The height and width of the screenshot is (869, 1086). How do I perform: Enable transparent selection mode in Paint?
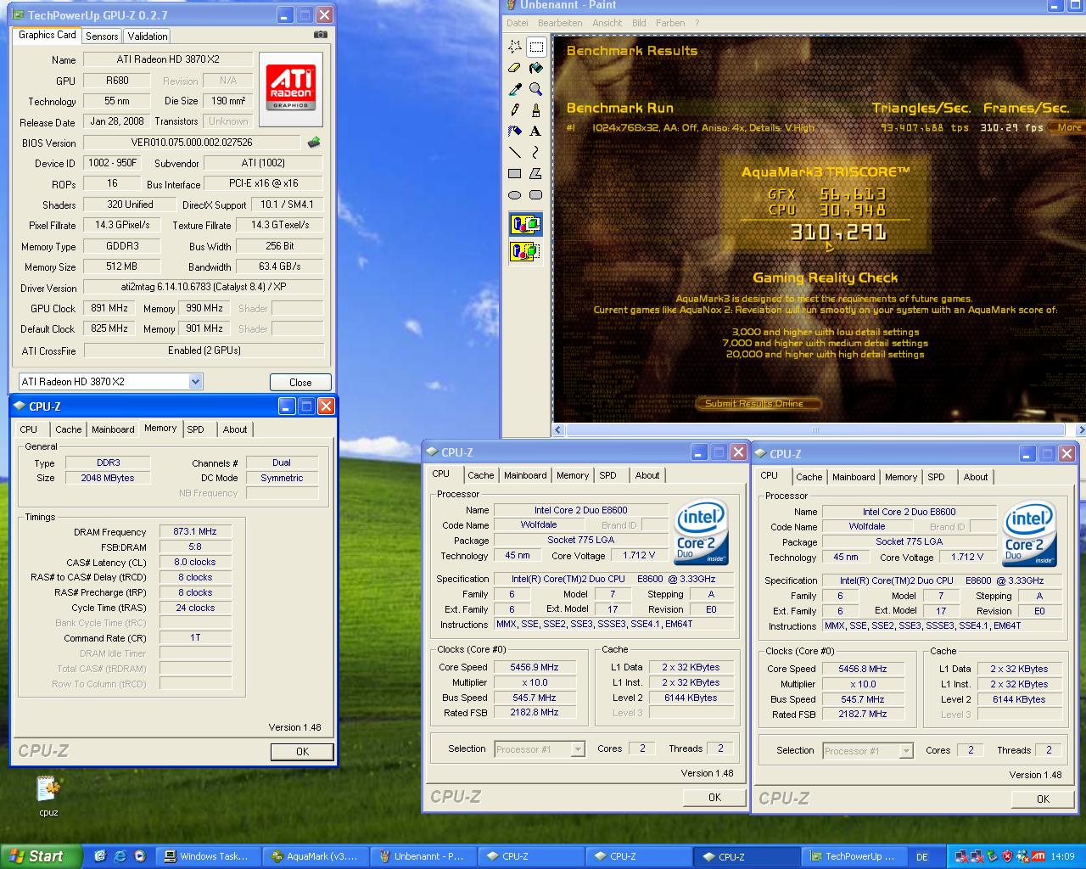click(x=526, y=251)
